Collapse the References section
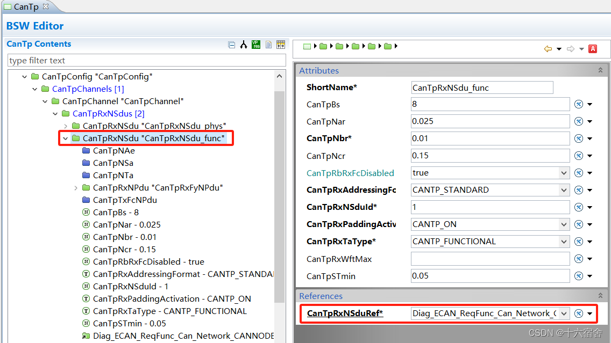 tap(600, 296)
